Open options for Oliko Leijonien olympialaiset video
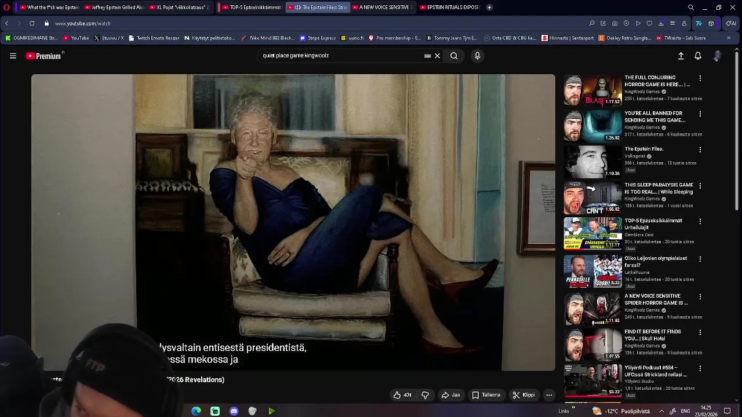 point(700,259)
